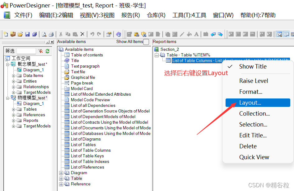Click the binoculars Find icon
Viewport: 294px width, 191px height.
[x=144, y=34]
